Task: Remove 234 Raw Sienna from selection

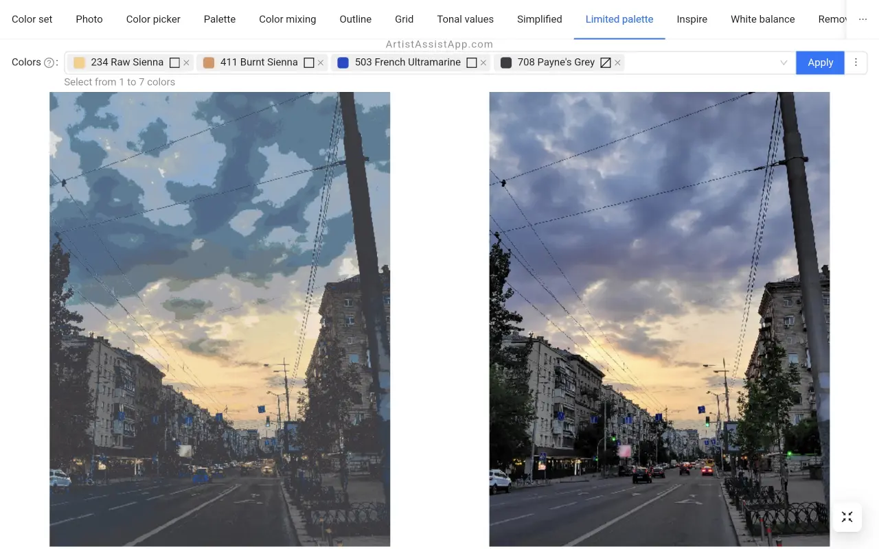Action: click(186, 62)
